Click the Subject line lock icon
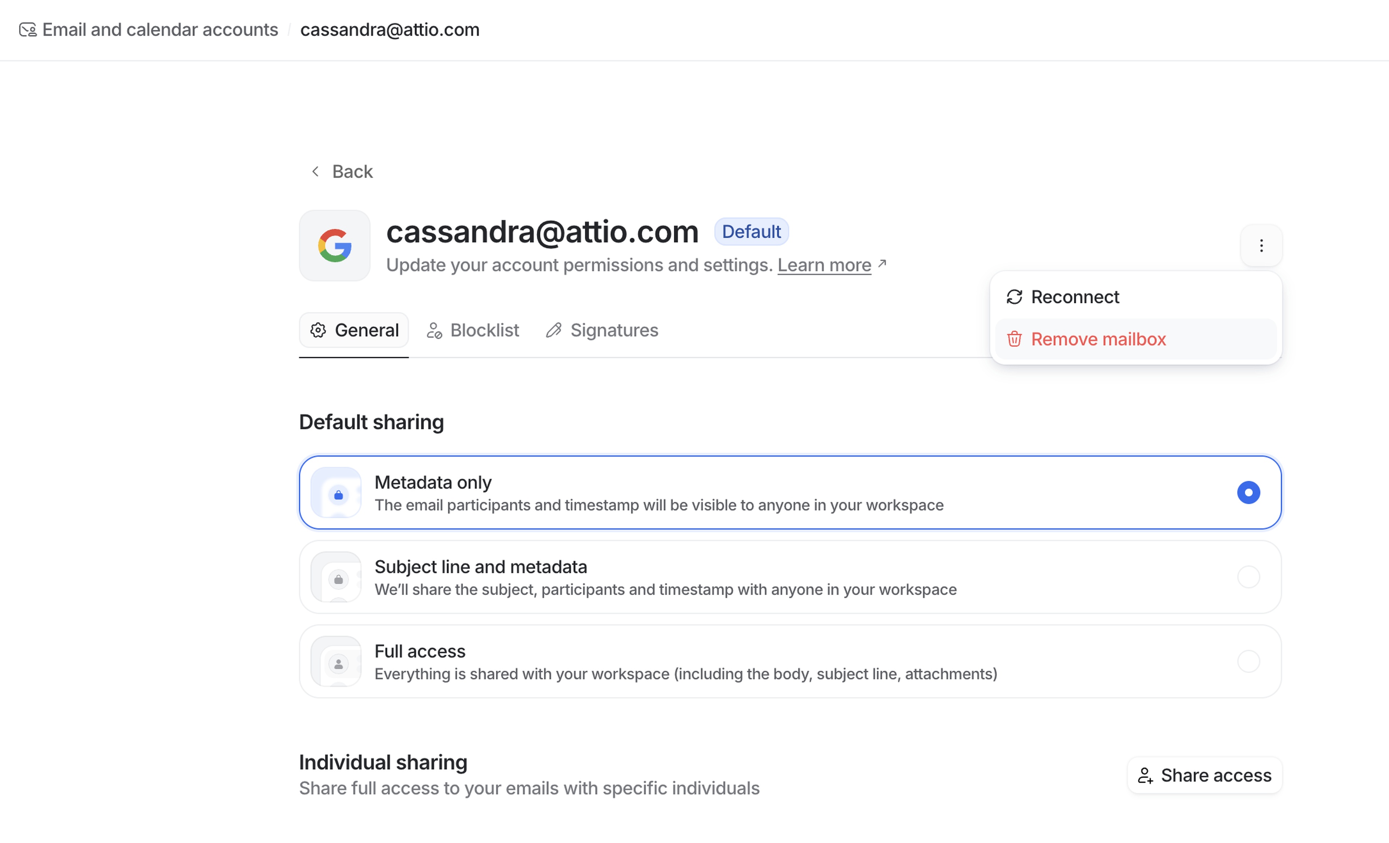1389x843 pixels. pyautogui.click(x=338, y=579)
